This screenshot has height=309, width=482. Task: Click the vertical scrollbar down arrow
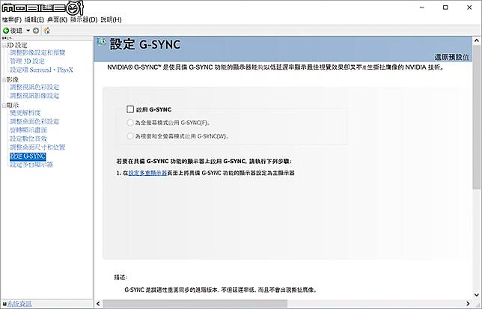pos(477,295)
